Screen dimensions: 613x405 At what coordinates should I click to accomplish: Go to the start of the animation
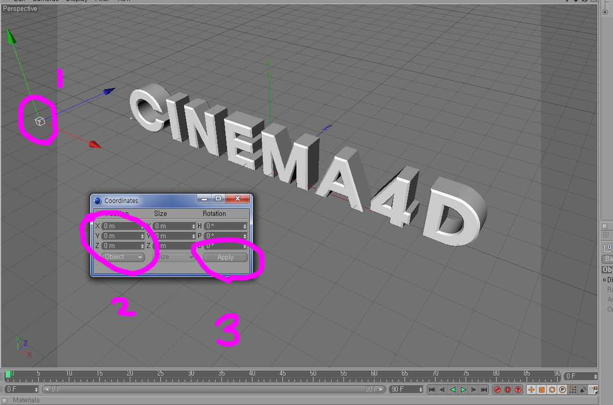coord(431,390)
